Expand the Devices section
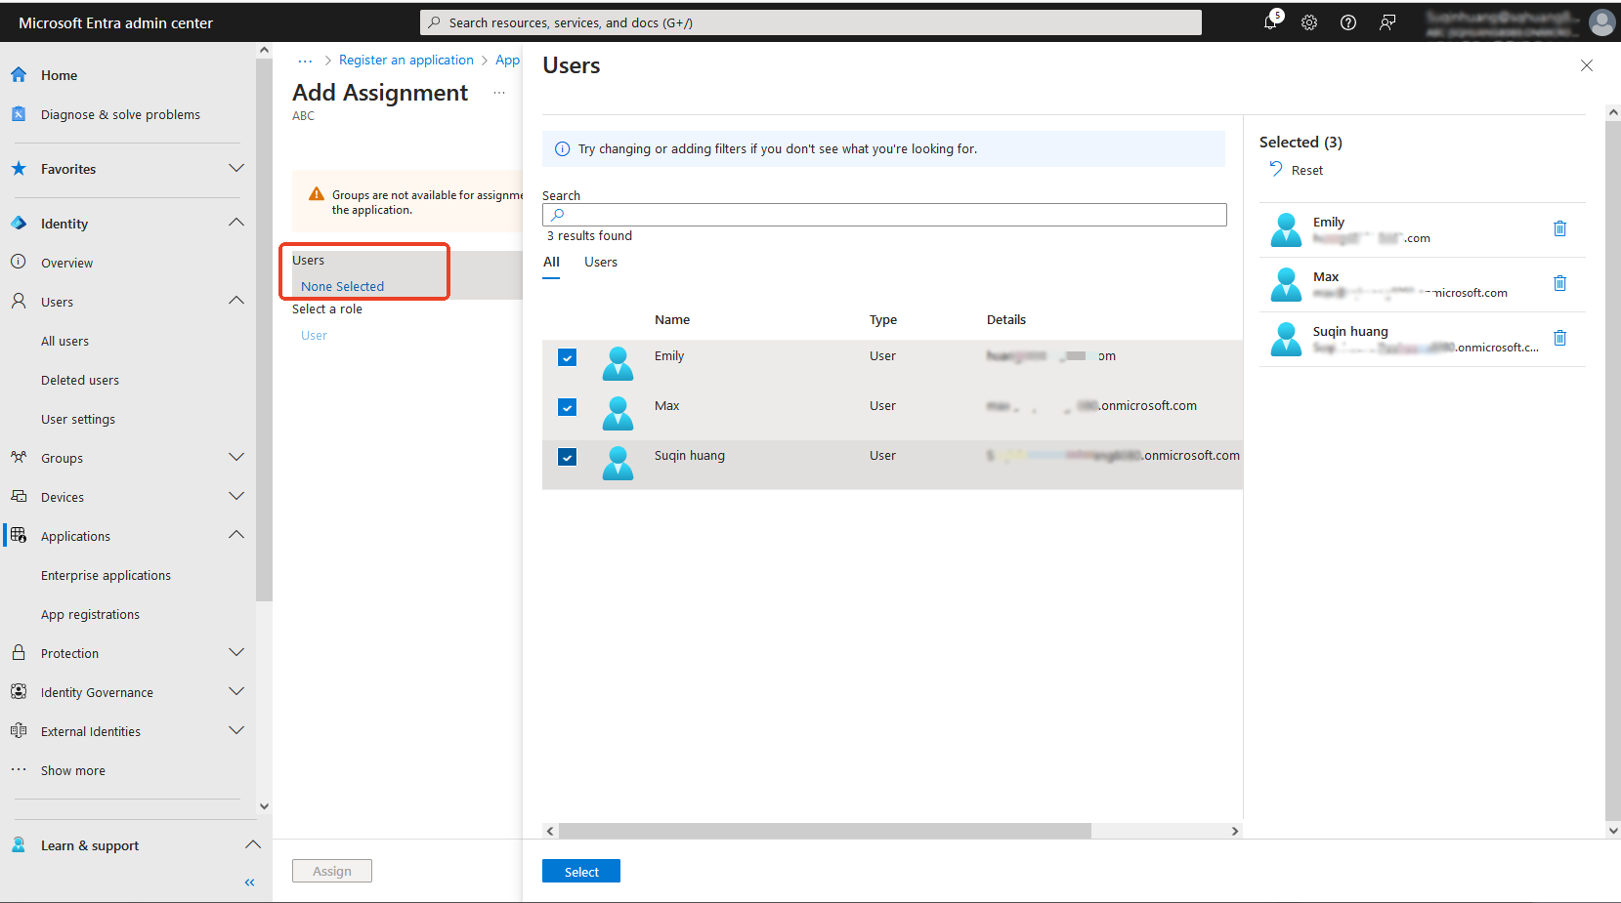Viewport: 1621px width, 903px height. coord(236,496)
